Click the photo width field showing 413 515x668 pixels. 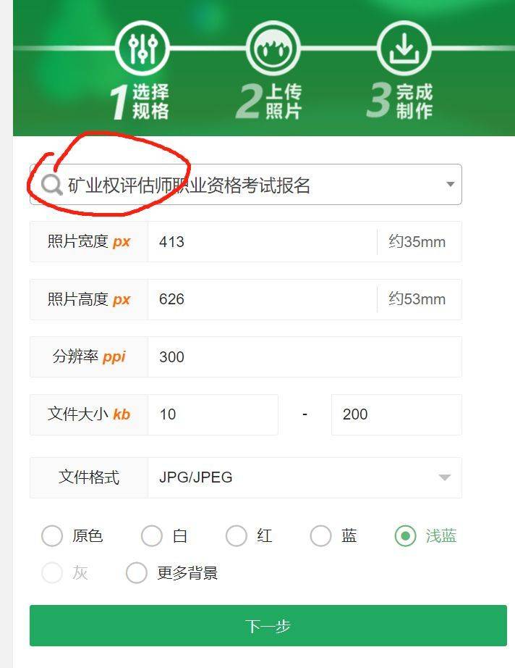coord(262,241)
